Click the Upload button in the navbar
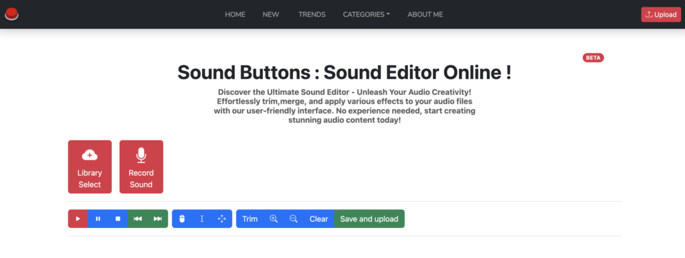 (x=661, y=15)
